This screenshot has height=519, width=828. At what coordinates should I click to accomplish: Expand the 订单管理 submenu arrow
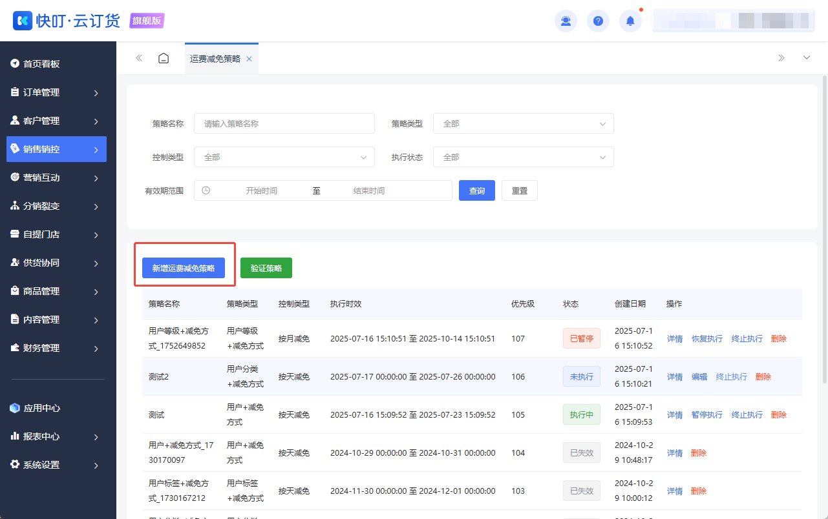click(96, 93)
